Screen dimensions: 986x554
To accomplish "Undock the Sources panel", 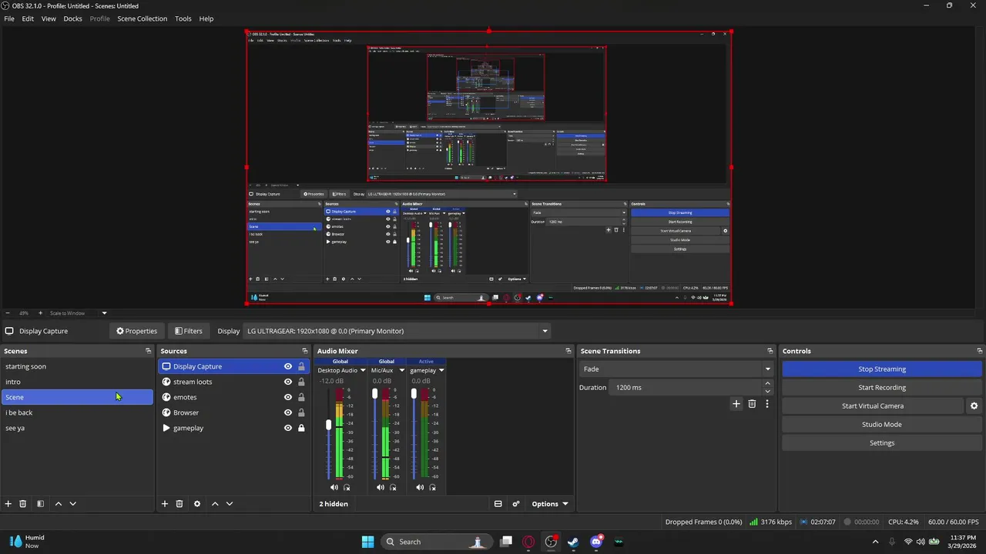I will click(x=305, y=351).
